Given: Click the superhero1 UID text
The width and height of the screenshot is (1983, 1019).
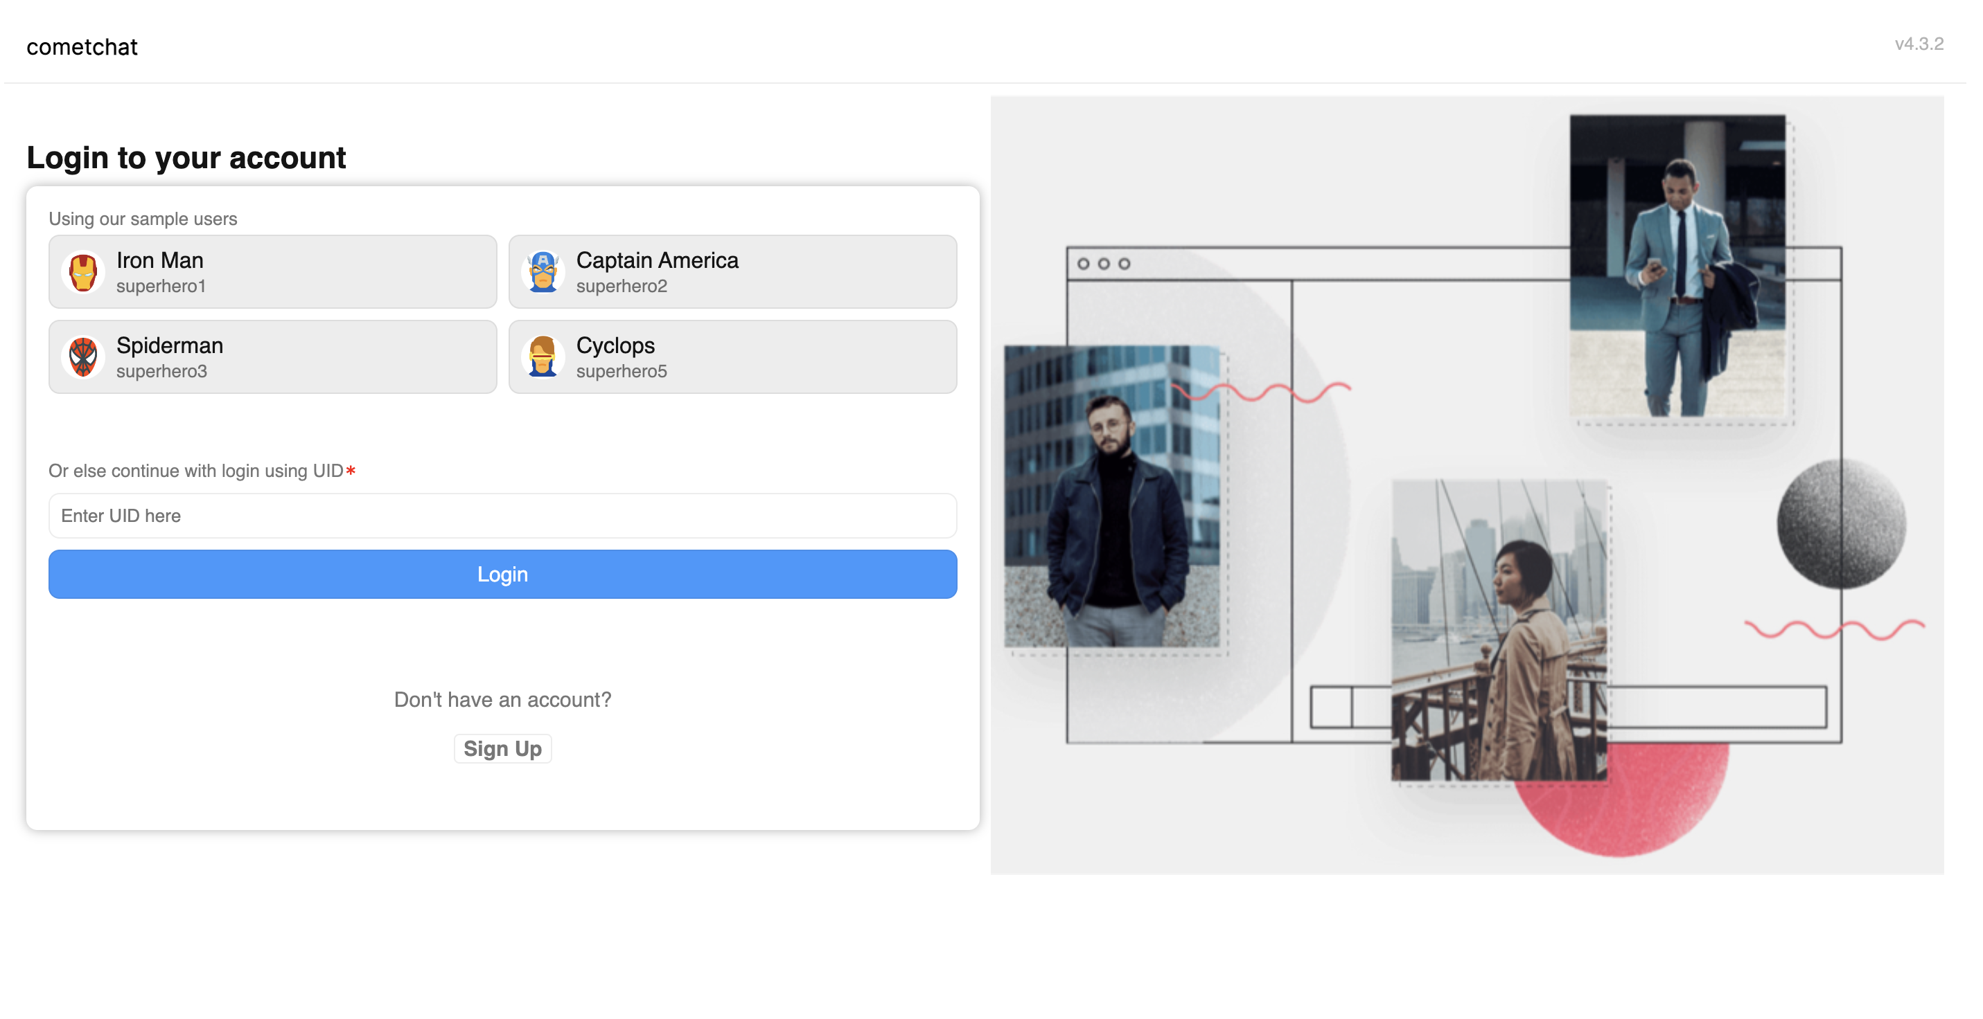Looking at the screenshot, I should click(x=161, y=287).
